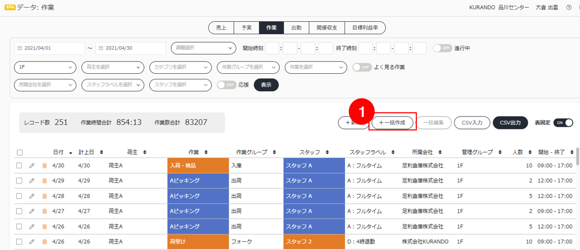
Task: Click the 入荷・検品 cell
Action: [x=198, y=165]
